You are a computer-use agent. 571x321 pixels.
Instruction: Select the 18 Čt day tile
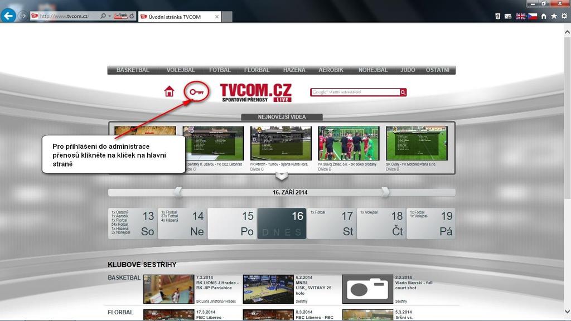(x=381, y=223)
